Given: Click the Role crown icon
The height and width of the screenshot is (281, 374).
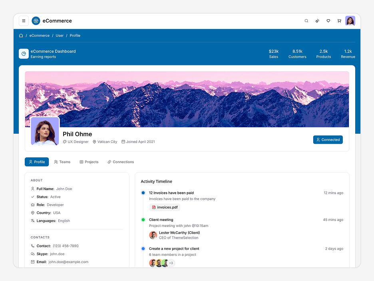Looking at the screenshot, I should tap(33, 205).
